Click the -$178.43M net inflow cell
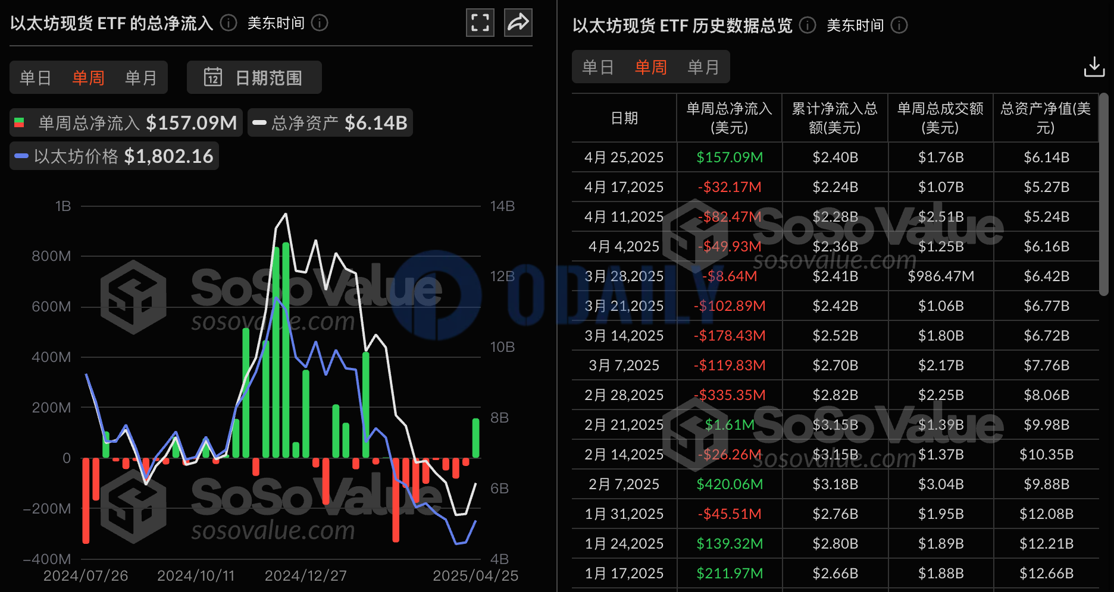The image size is (1114, 592). tap(730, 336)
